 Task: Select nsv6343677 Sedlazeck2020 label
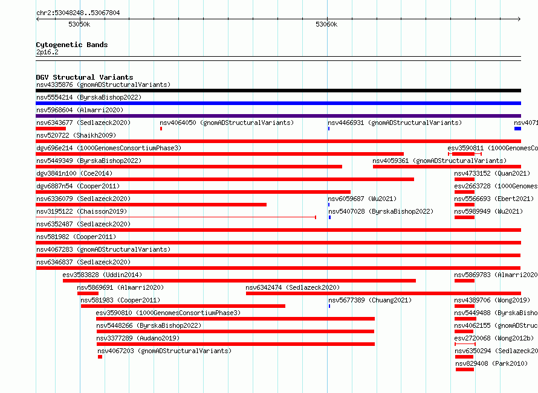83,123
